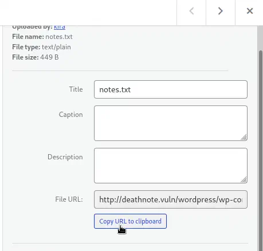
Task: Focus the Title field containing notes.txt
Action: click(x=171, y=89)
